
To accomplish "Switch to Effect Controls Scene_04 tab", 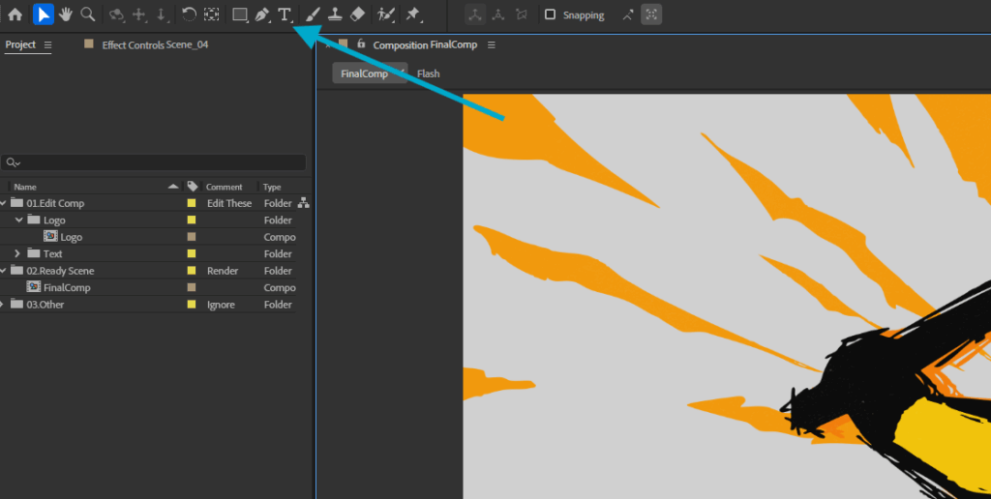I will pyautogui.click(x=155, y=44).
